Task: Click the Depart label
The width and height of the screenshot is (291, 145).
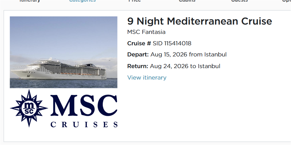Action: coord(138,54)
